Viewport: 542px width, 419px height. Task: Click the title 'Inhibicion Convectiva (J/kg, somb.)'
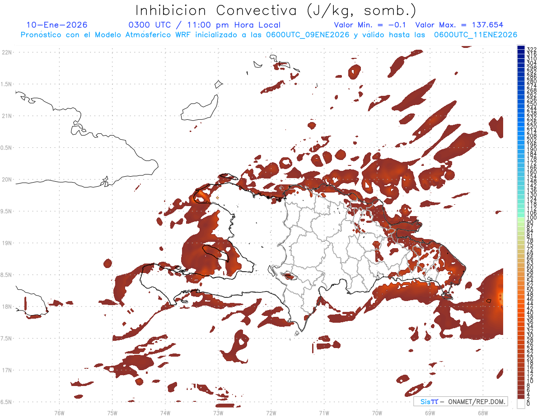[x=276, y=11]
